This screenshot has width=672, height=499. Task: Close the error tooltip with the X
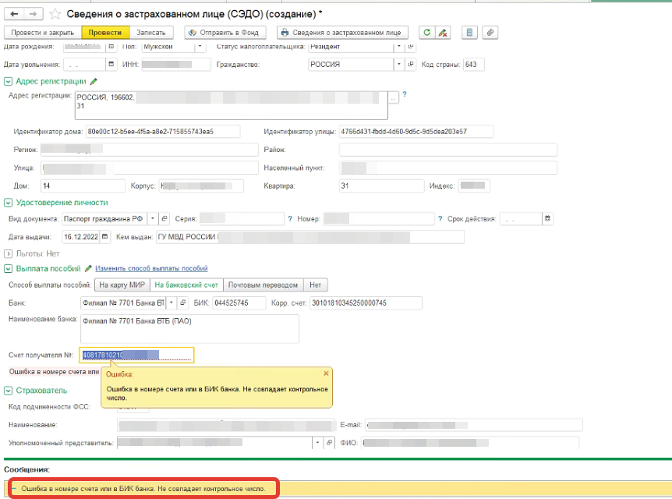[x=326, y=373]
